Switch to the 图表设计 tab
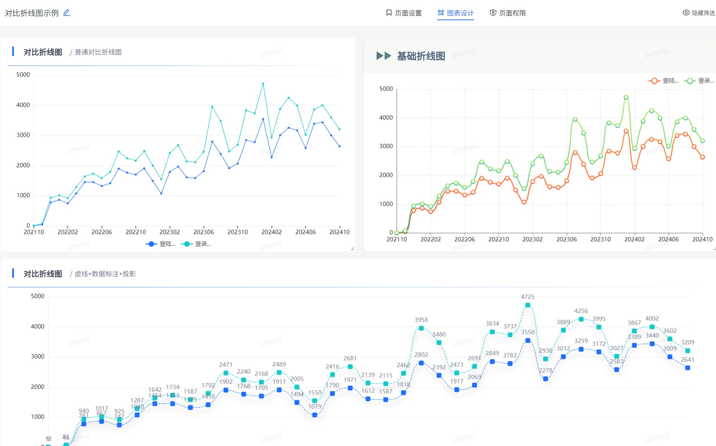This screenshot has width=716, height=446. 456,13
